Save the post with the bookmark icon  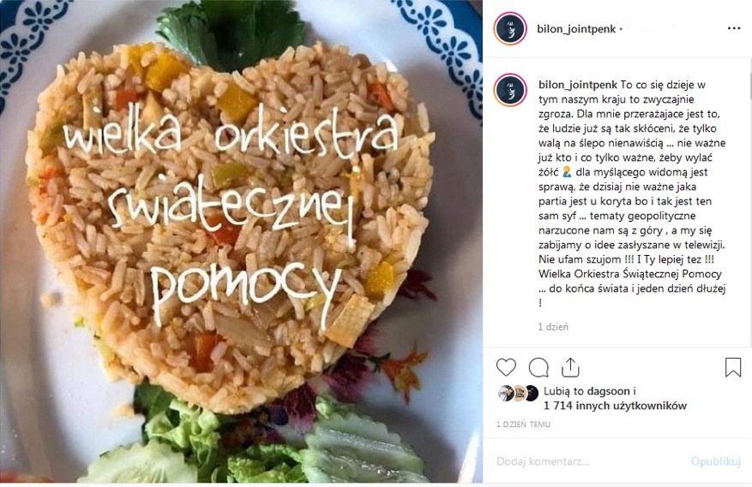[733, 367]
